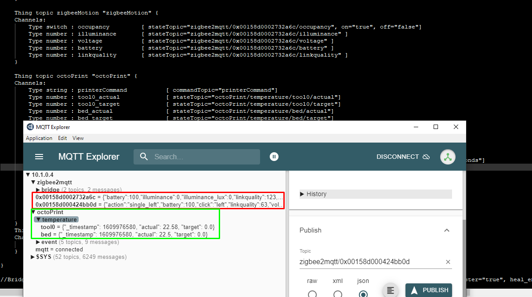Image resolution: width=532 pixels, height=297 pixels.
Task: Select the xml payload format radio
Action: tap(337, 294)
